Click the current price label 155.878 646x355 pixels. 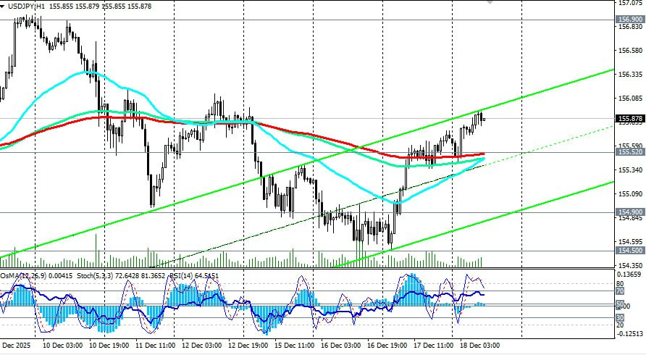pos(630,119)
